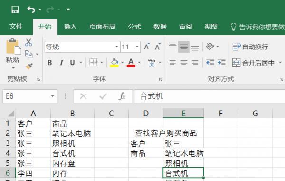Screen dimensions: 285x181
Task: Toggle Underline formatting
Action: 72,63
